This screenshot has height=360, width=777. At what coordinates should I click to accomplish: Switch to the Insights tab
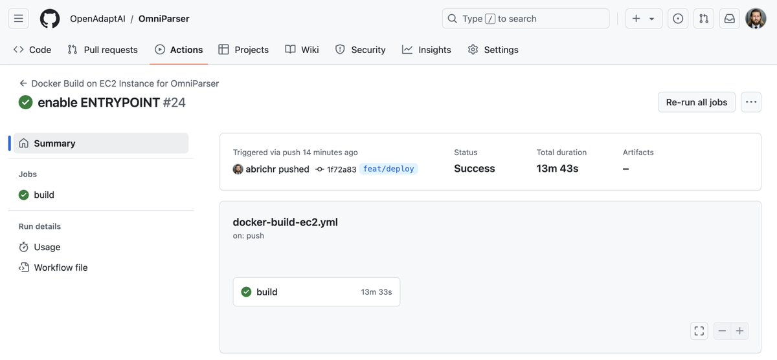[x=426, y=50]
